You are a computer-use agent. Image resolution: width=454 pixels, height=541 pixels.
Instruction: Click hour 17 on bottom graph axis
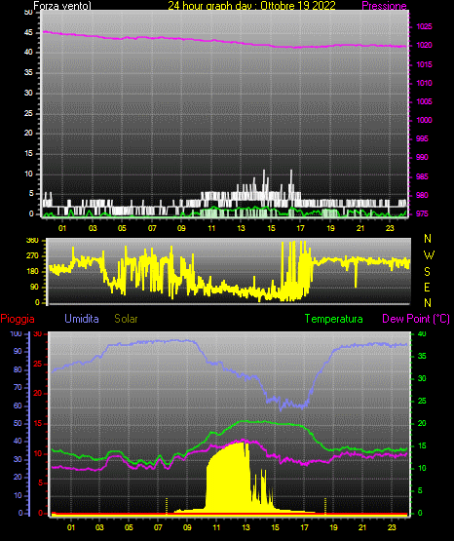(304, 527)
